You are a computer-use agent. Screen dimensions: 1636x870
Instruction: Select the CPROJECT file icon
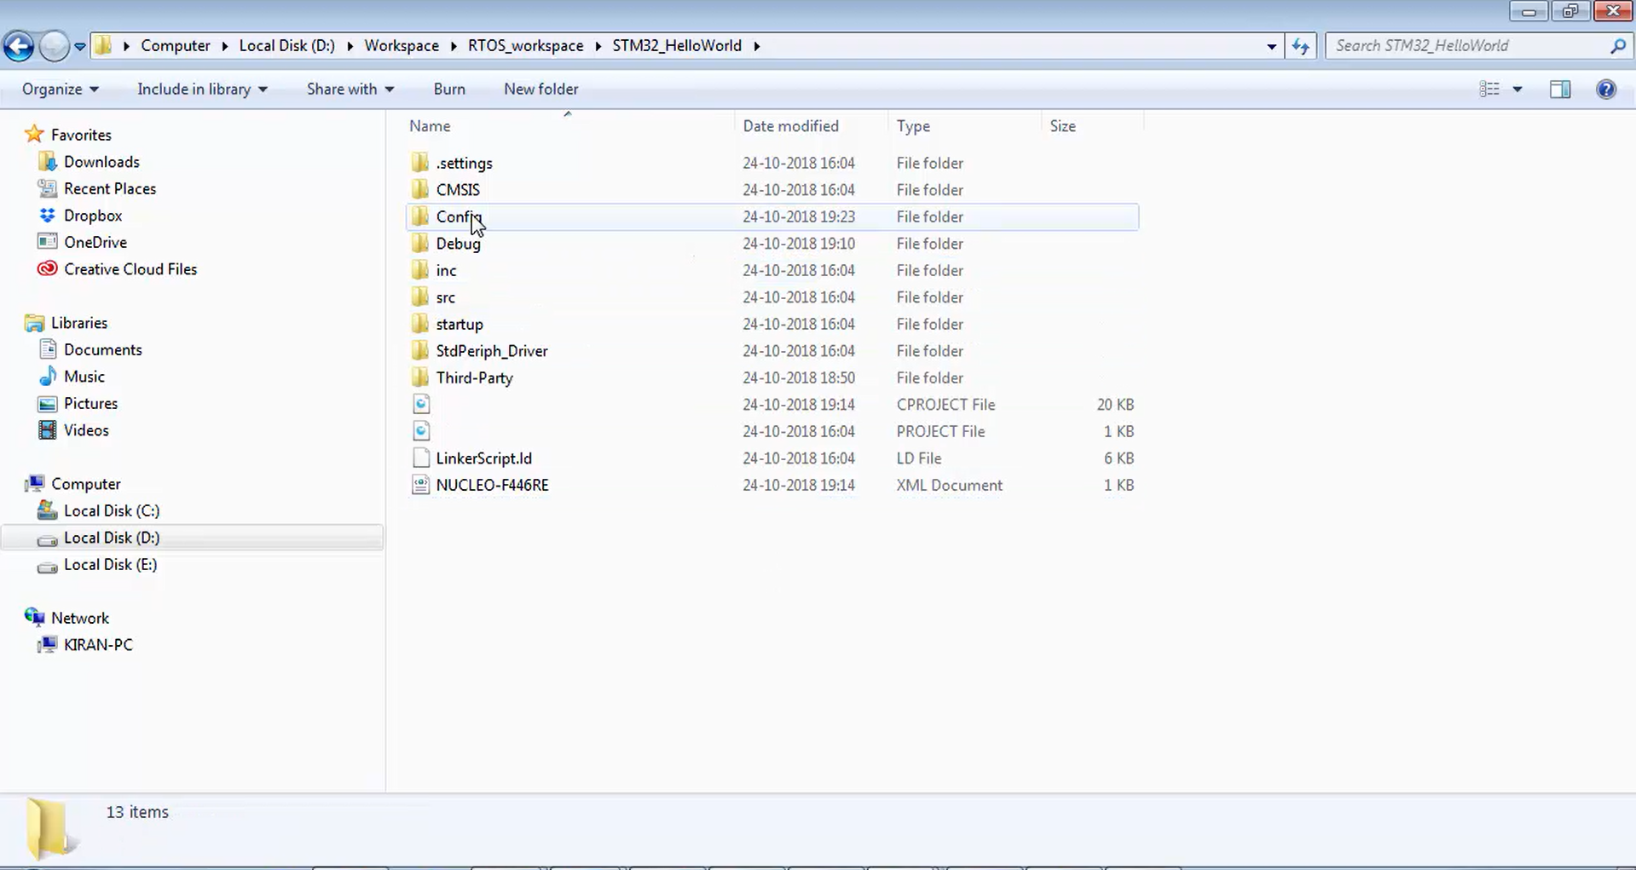[x=421, y=405]
